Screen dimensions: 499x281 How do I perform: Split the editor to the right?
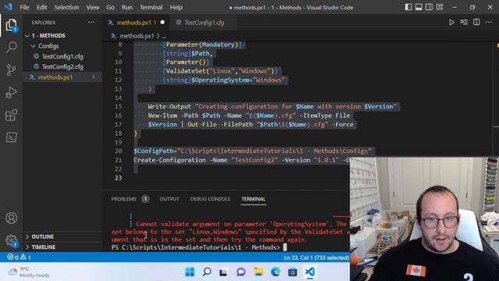coord(476,23)
